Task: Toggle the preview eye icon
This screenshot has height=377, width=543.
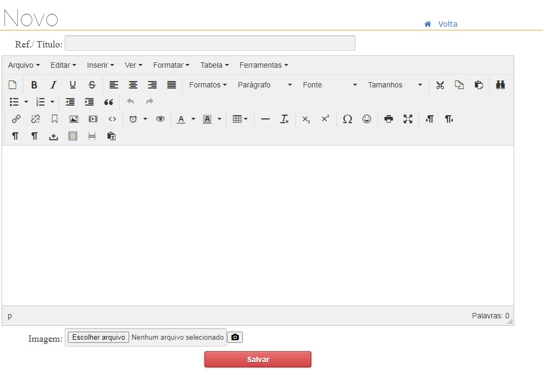Action: (160, 119)
